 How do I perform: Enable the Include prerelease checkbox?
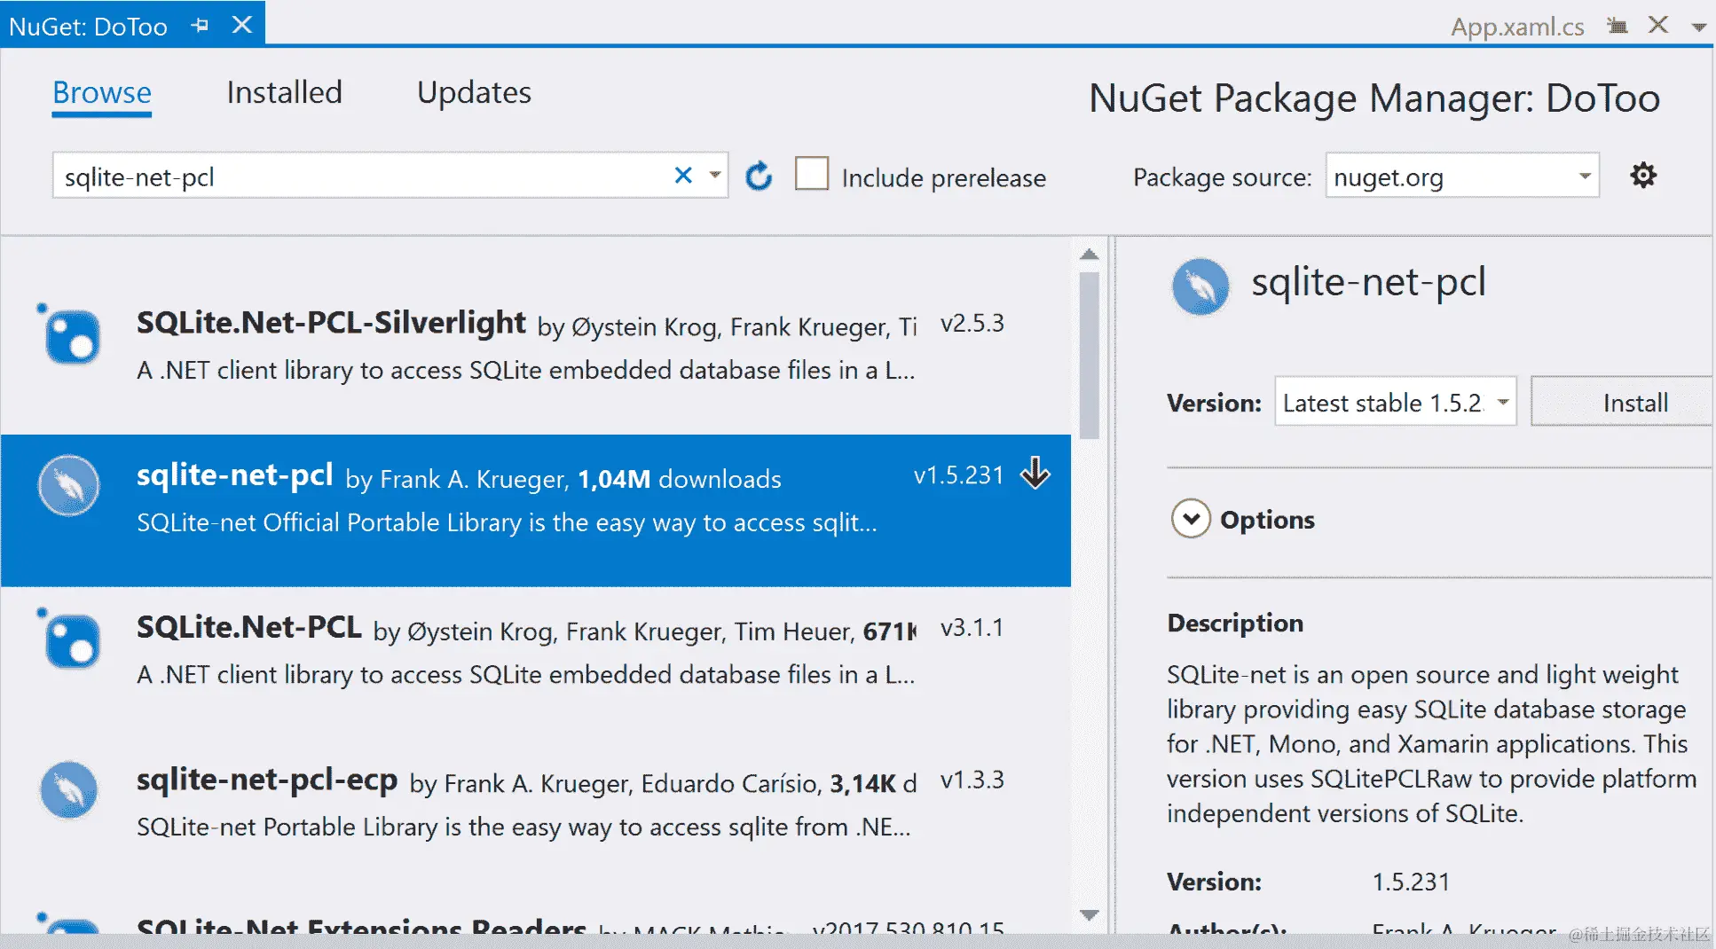coord(812,174)
